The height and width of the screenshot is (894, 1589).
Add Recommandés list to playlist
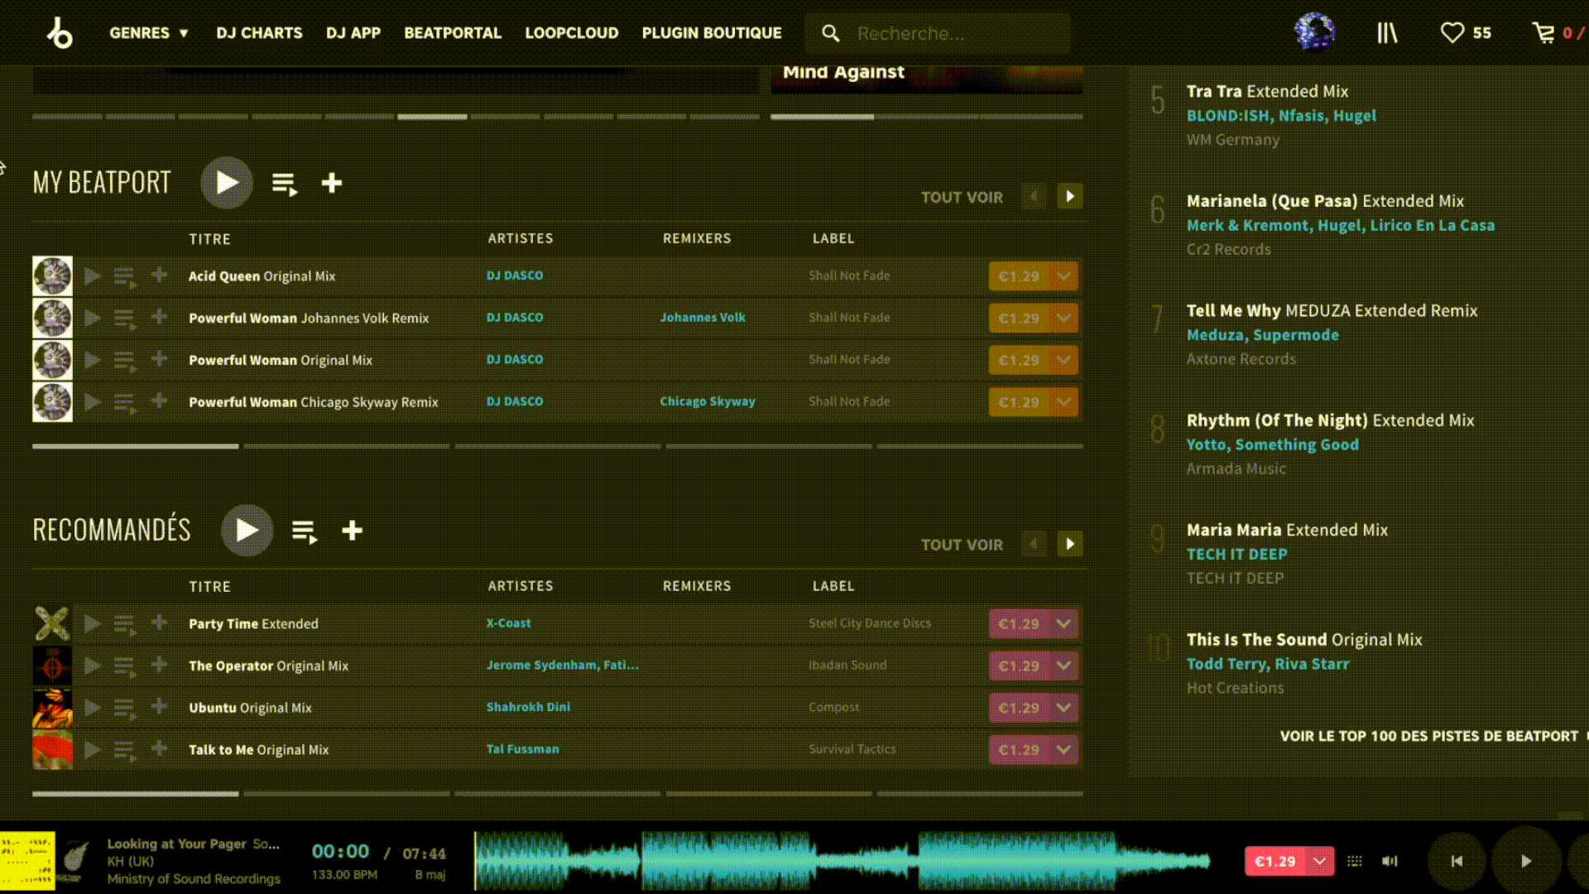pos(352,531)
